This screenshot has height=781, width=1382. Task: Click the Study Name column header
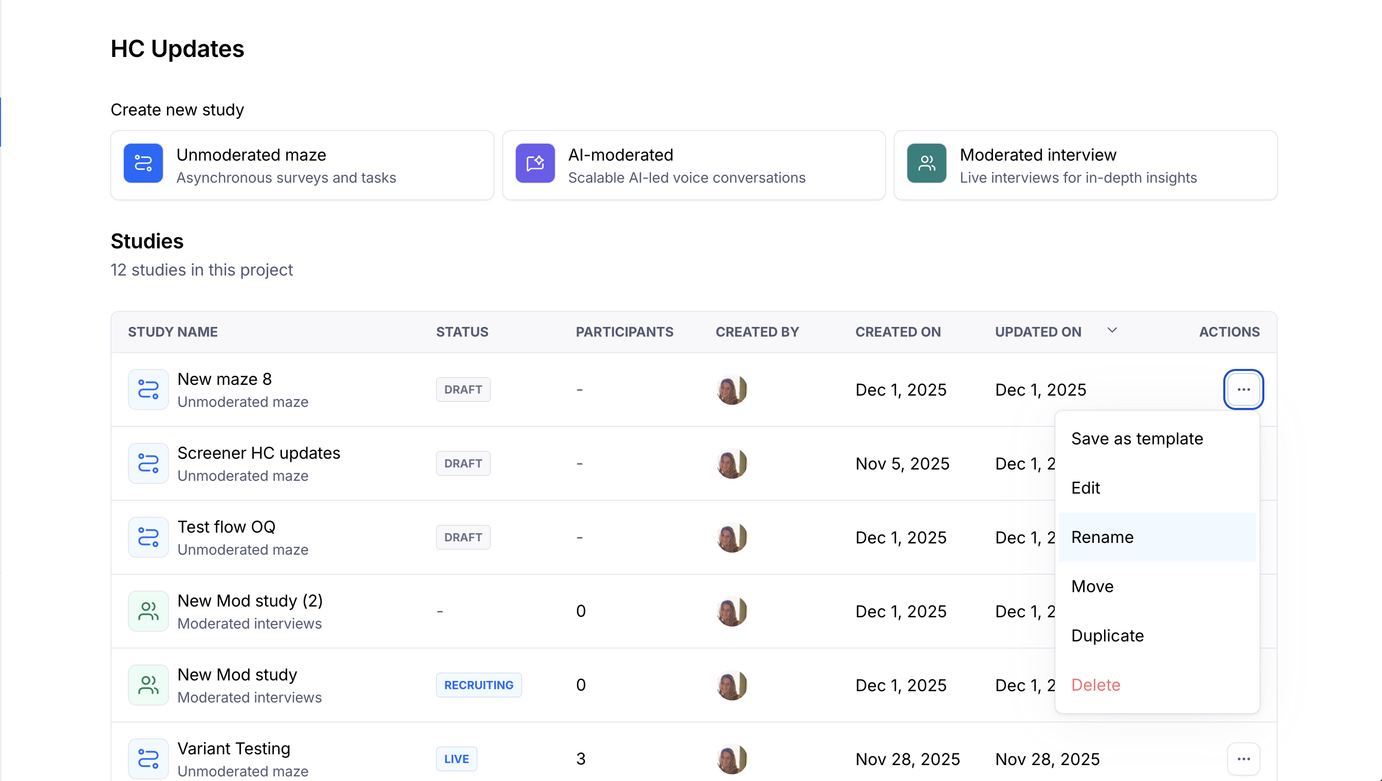(x=172, y=332)
